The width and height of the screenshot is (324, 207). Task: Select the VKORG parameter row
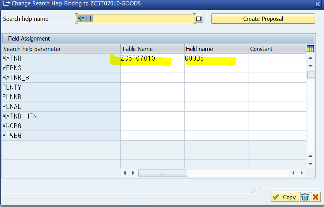(x=61, y=126)
